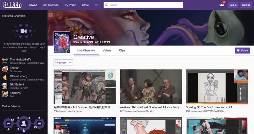
Task: Open aoin_hatsu stream thumbnail
Action: tap(85, 87)
